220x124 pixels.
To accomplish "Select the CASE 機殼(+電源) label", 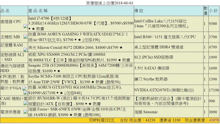I will coord(14,101).
